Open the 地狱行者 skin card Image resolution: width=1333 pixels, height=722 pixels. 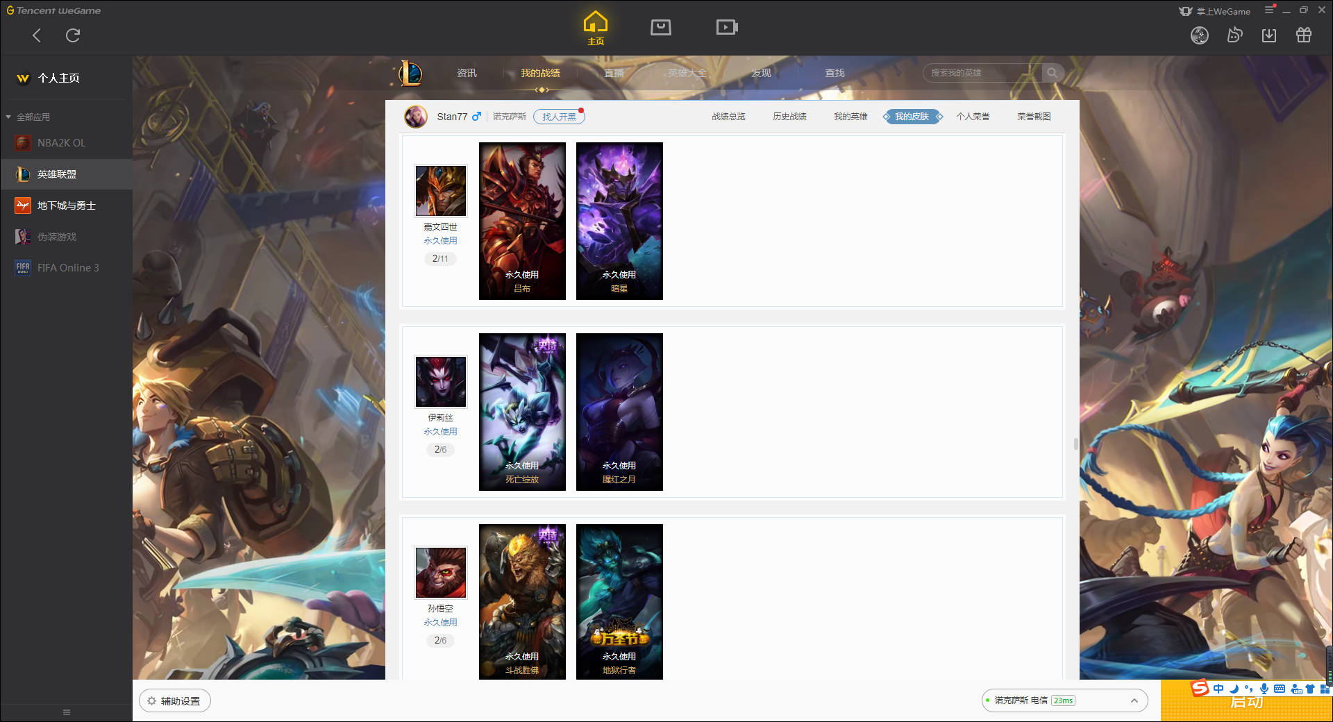coord(619,602)
